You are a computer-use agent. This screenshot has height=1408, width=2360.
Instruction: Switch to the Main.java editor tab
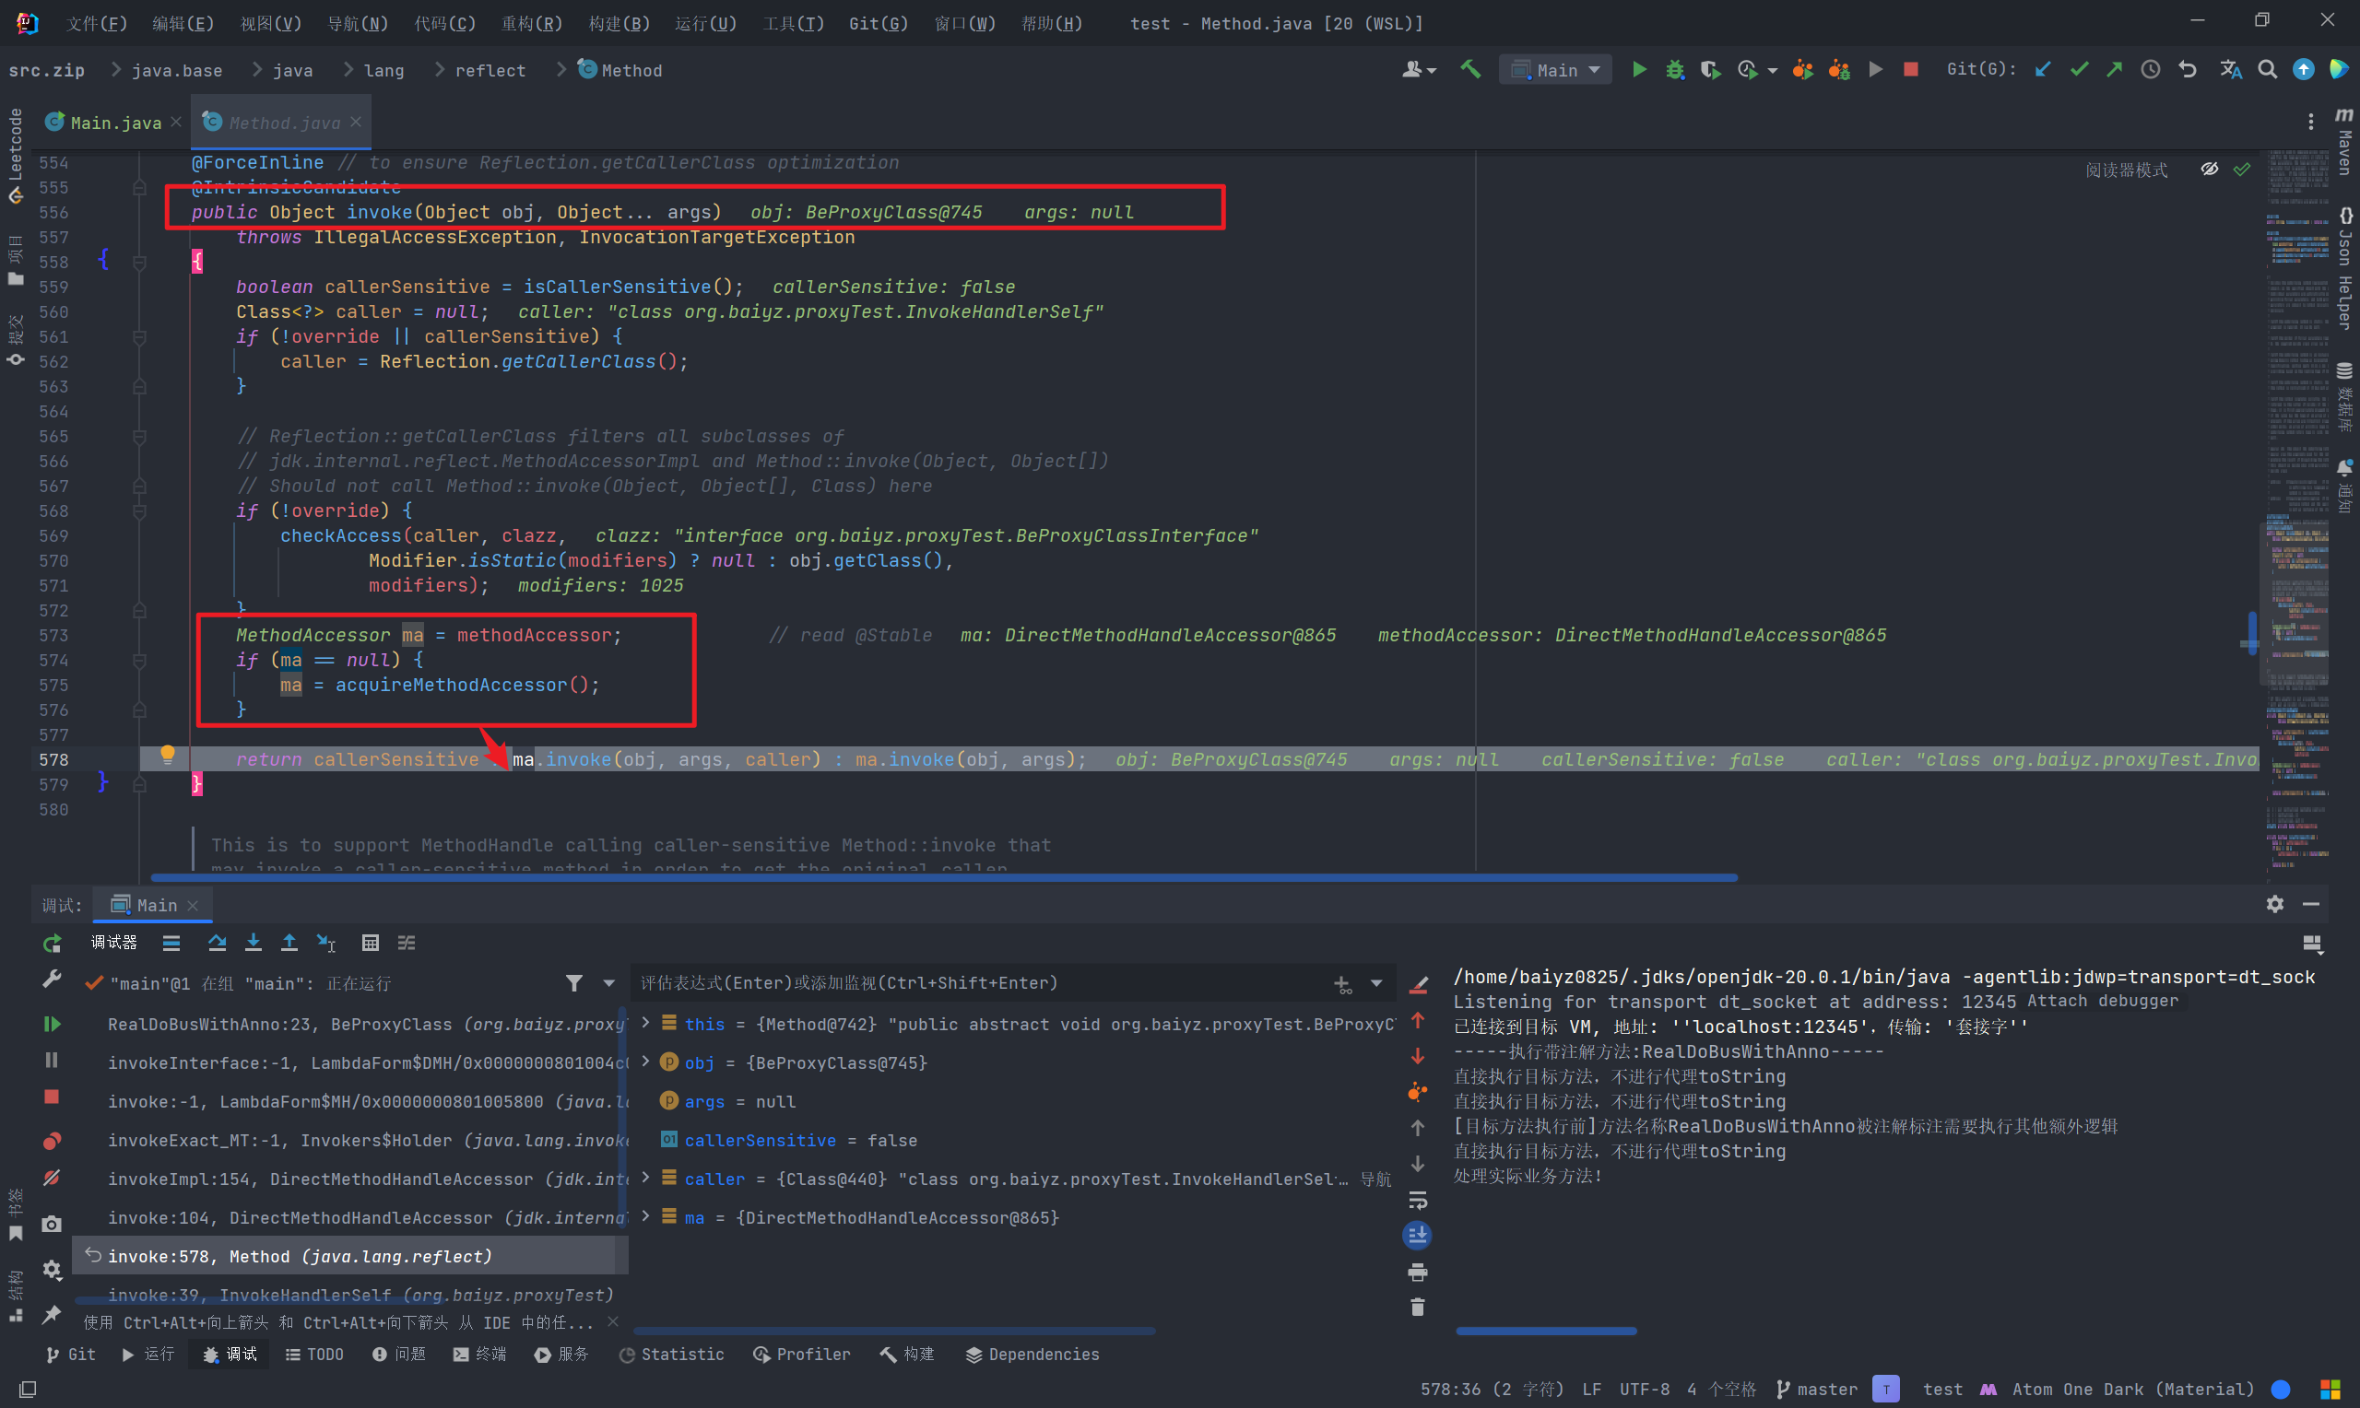pyautogui.click(x=115, y=123)
